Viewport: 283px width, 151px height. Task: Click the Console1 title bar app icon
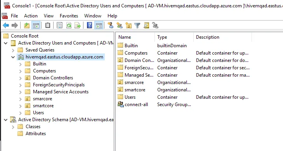[x=7, y=5]
